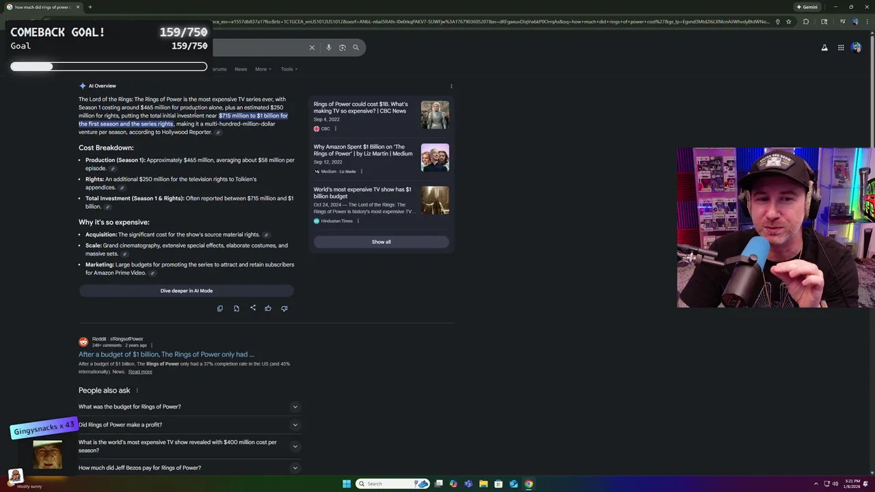Open options for the Hindustan Times source
The height and width of the screenshot is (492, 875).
[x=358, y=221]
